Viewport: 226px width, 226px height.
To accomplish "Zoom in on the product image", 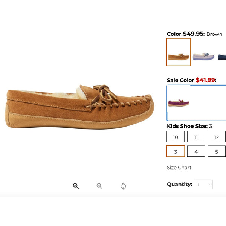I will click(76, 186).
